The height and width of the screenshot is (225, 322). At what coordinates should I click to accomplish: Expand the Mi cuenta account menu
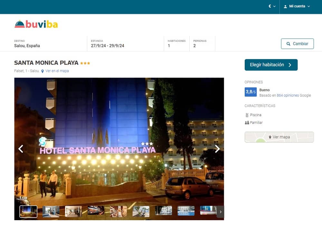297,6
